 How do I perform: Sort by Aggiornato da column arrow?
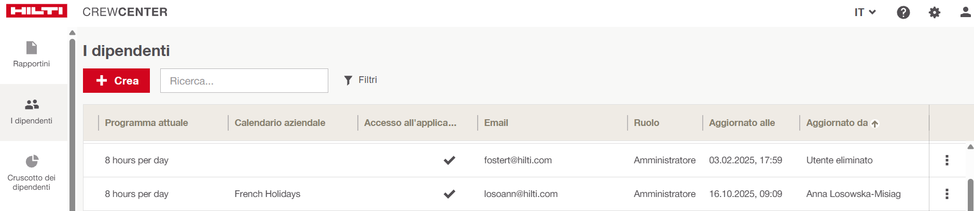click(x=875, y=124)
